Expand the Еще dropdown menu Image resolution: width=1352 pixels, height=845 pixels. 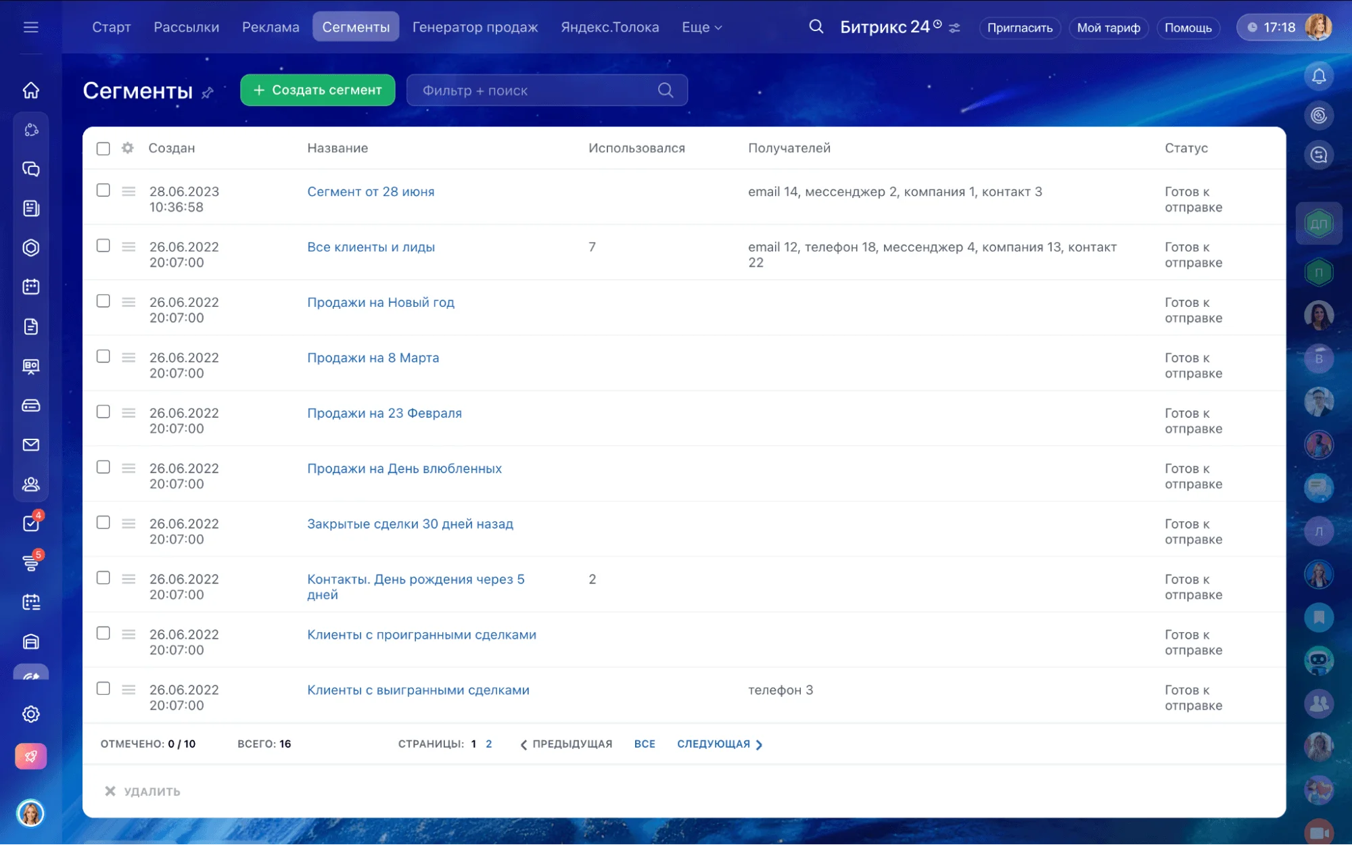(x=701, y=27)
